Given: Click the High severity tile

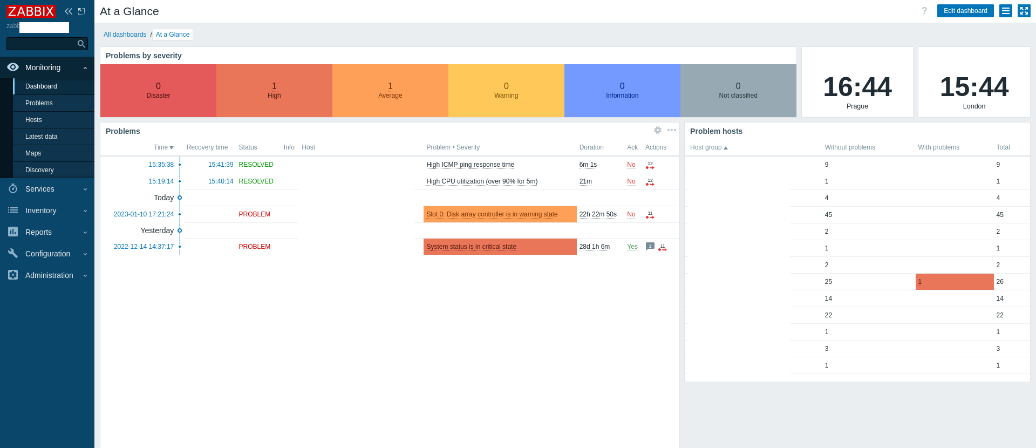Looking at the screenshot, I should point(274,91).
